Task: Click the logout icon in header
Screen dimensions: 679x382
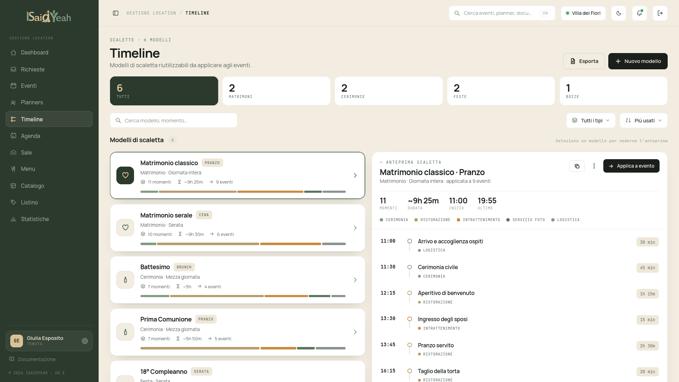Action: coord(660,13)
